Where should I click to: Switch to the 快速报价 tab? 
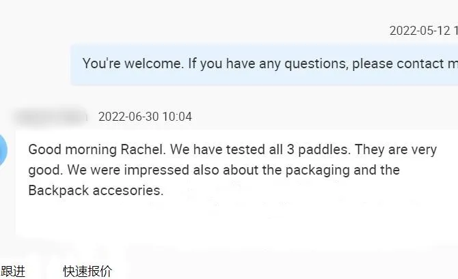[x=87, y=271]
